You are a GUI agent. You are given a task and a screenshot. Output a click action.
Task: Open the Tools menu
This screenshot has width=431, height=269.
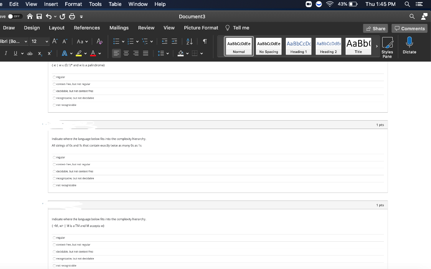95,4
